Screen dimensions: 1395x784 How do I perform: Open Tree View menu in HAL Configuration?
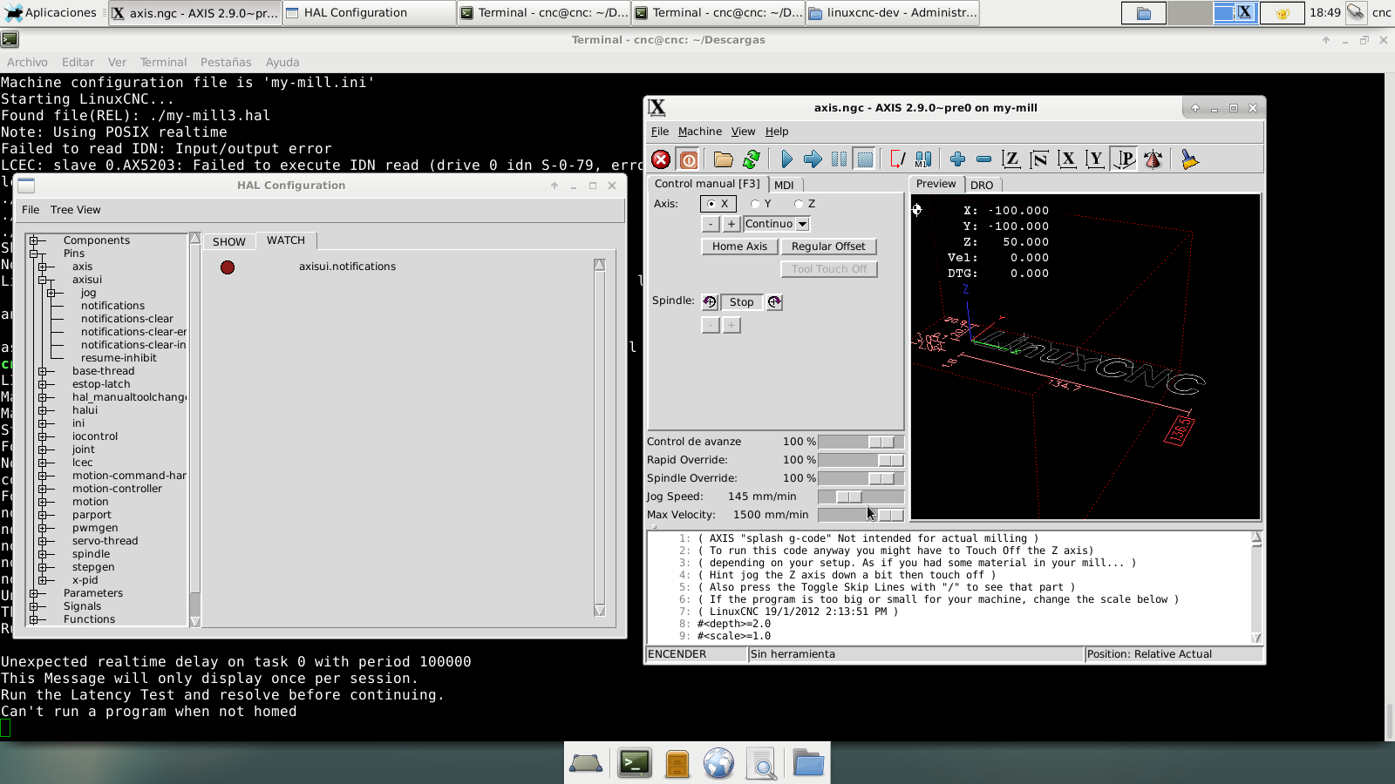(76, 210)
